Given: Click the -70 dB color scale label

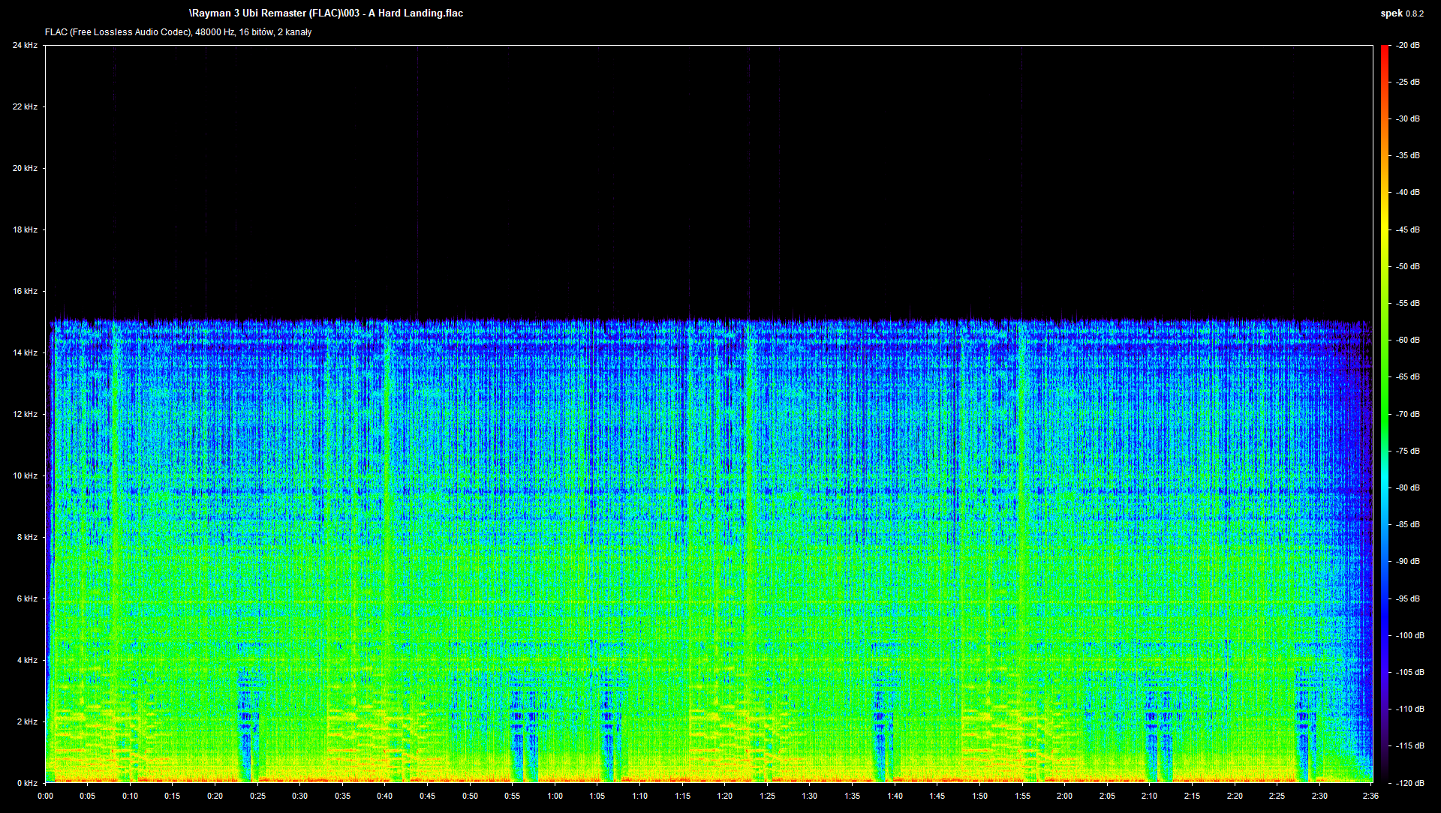Looking at the screenshot, I should [x=1408, y=414].
